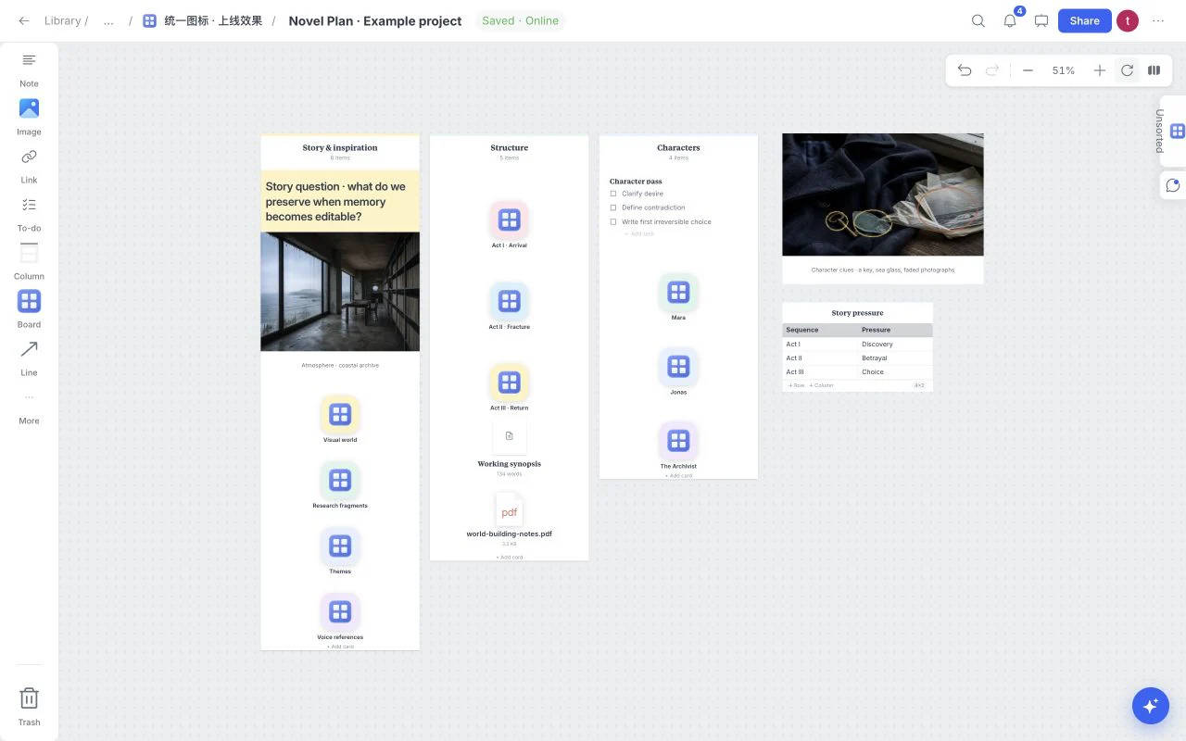Image resolution: width=1186 pixels, height=741 pixels.
Task: Open the user avatar menu
Action: [x=1127, y=20]
